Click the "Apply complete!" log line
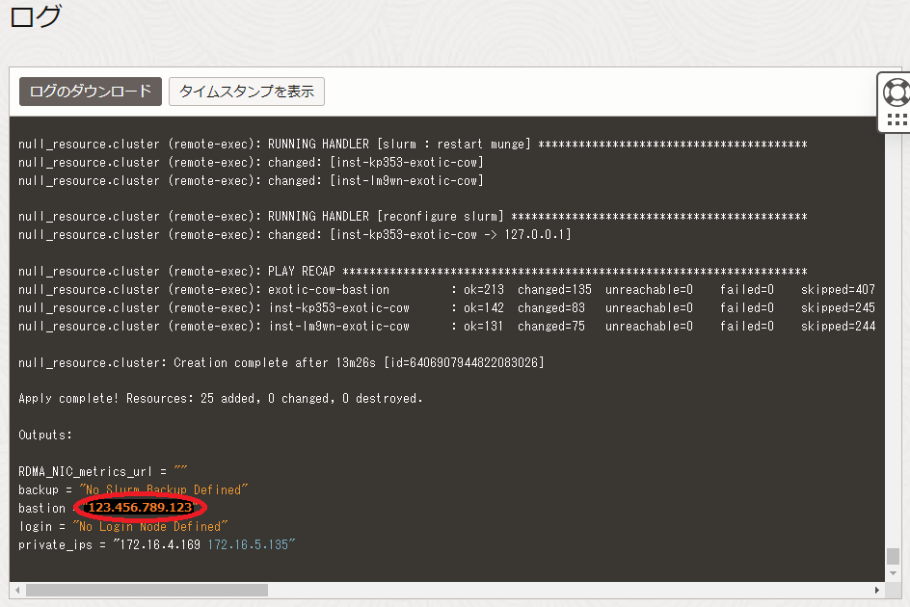This screenshot has height=607, width=910. pos(220,399)
